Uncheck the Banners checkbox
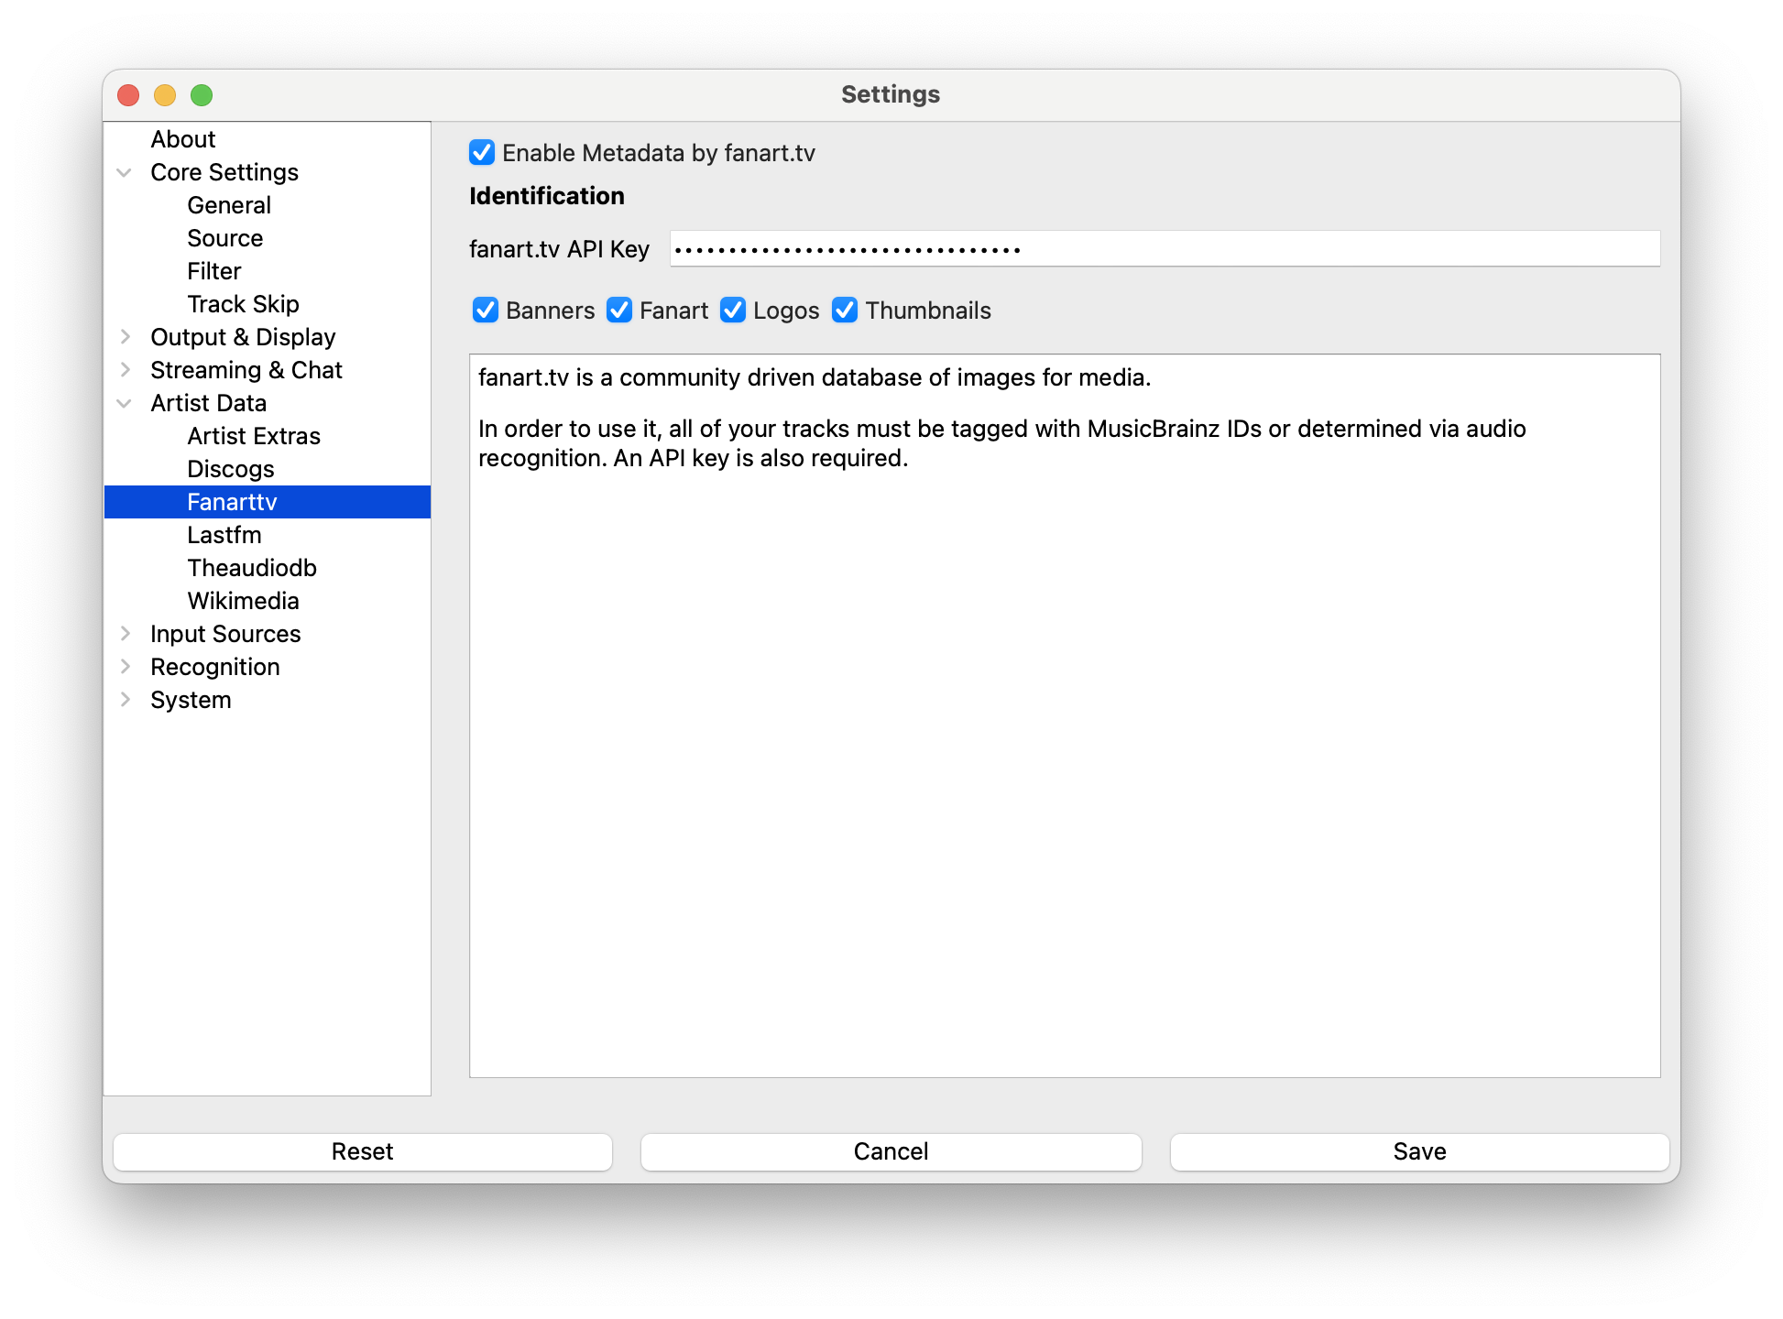The width and height of the screenshot is (1783, 1319). (486, 311)
